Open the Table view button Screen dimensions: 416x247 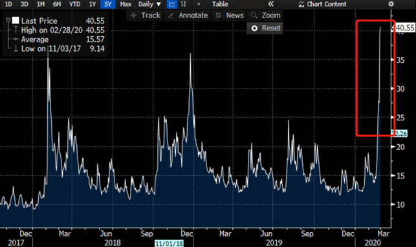coord(220,5)
